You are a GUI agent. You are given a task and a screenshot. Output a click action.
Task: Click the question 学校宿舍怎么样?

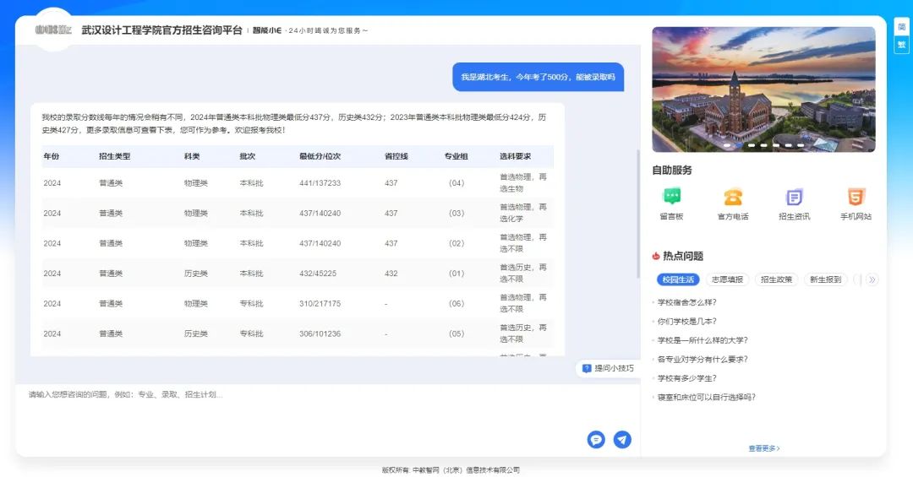point(686,302)
